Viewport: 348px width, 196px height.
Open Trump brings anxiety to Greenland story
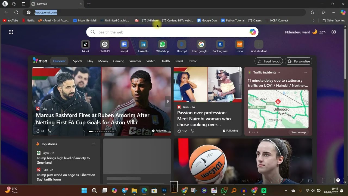63,160
